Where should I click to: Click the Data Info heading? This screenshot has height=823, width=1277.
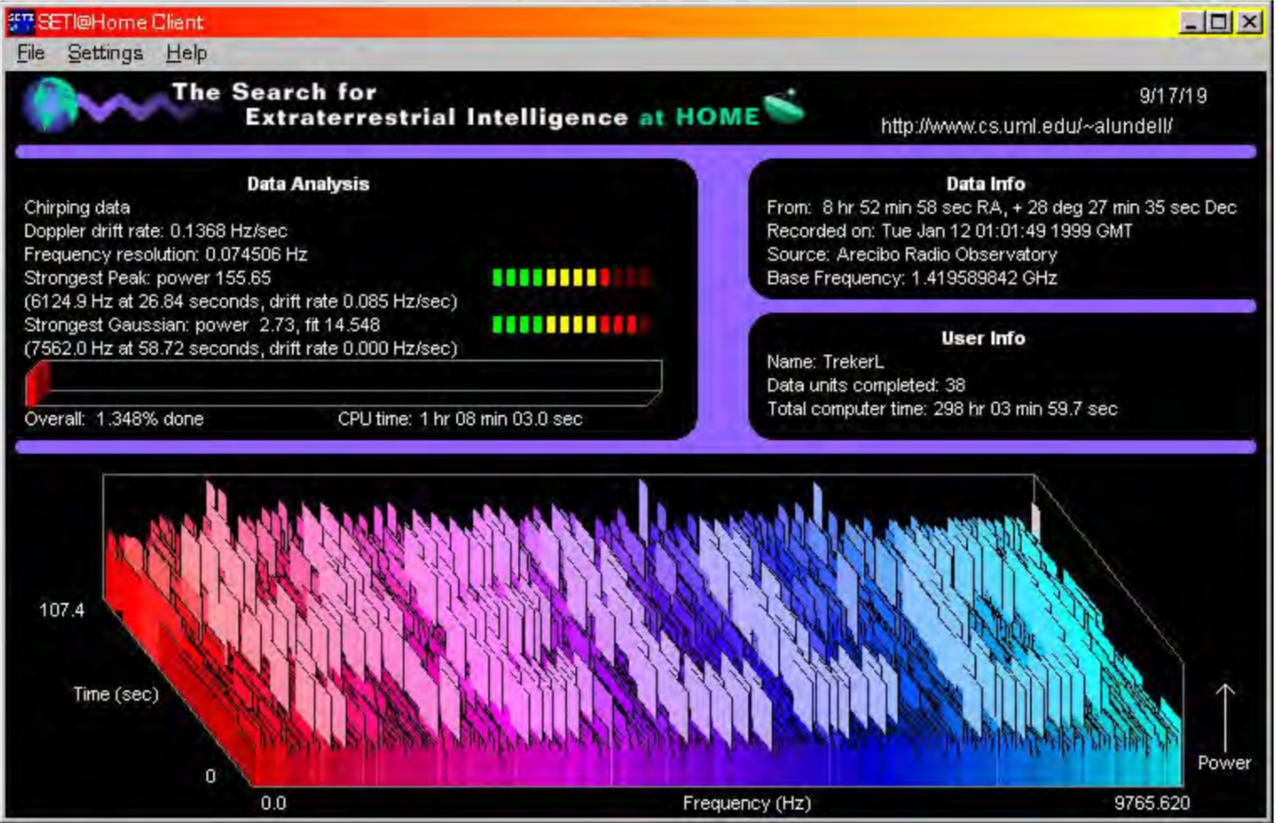(x=986, y=185)
